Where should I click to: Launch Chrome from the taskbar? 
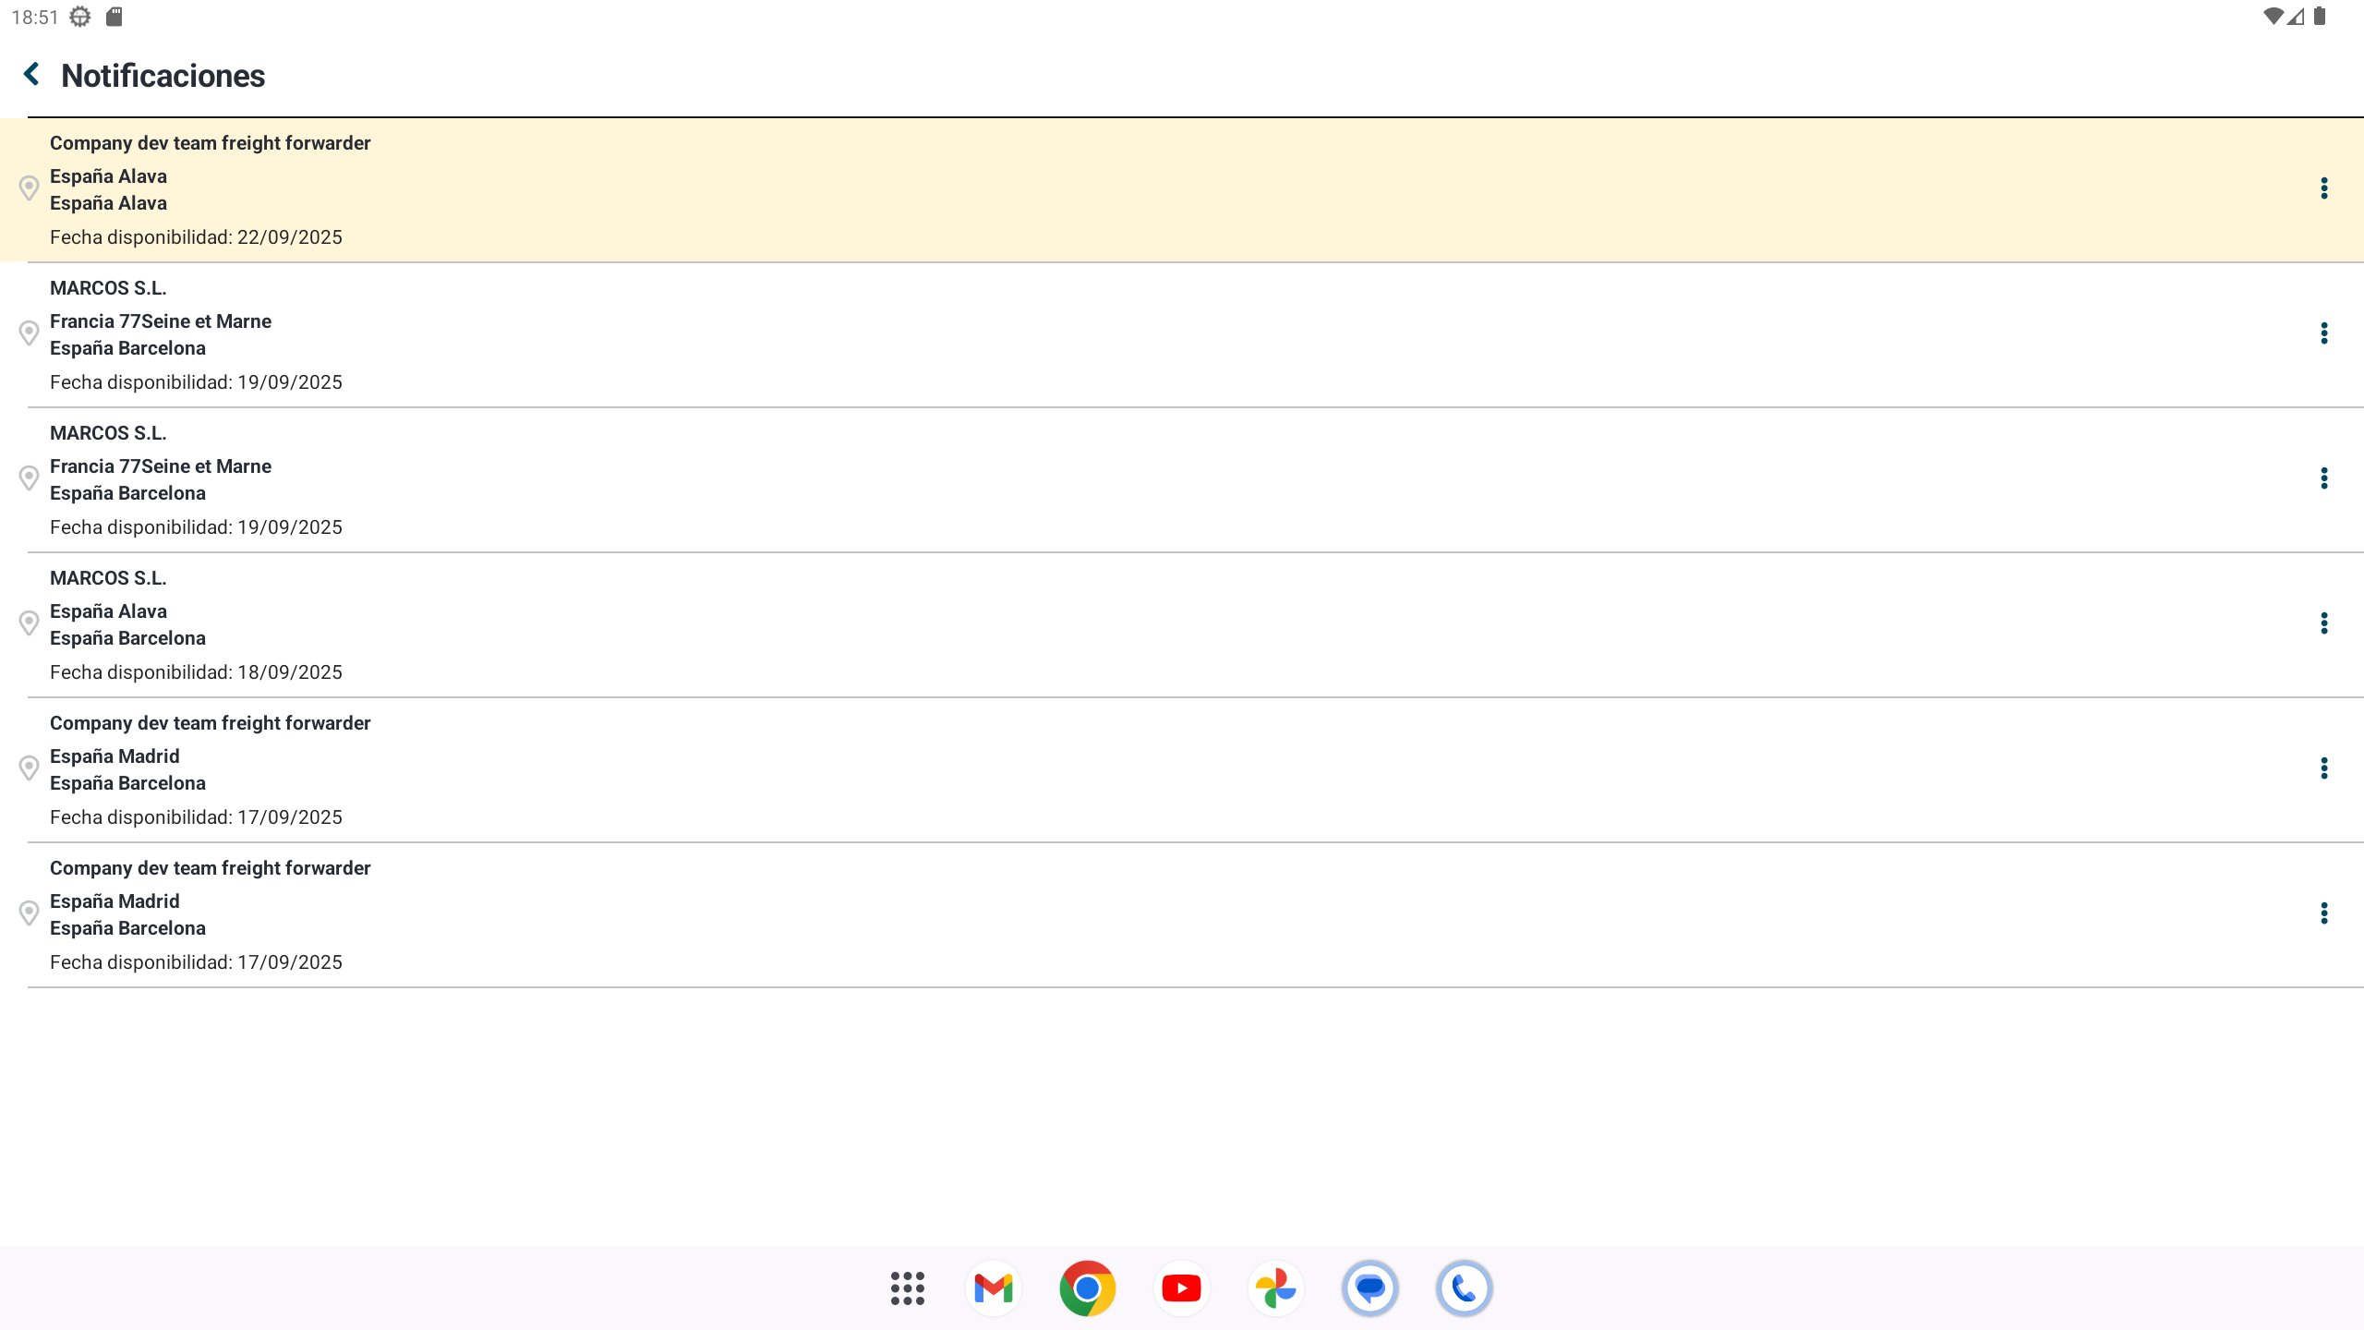(1088, 1288)
